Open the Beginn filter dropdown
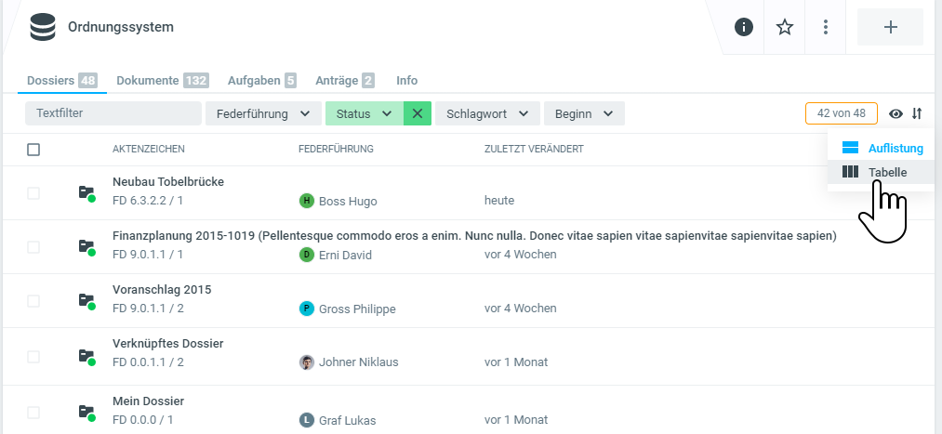Image resolution: width=942 pixels, height=434 pixels. [583, 113]
